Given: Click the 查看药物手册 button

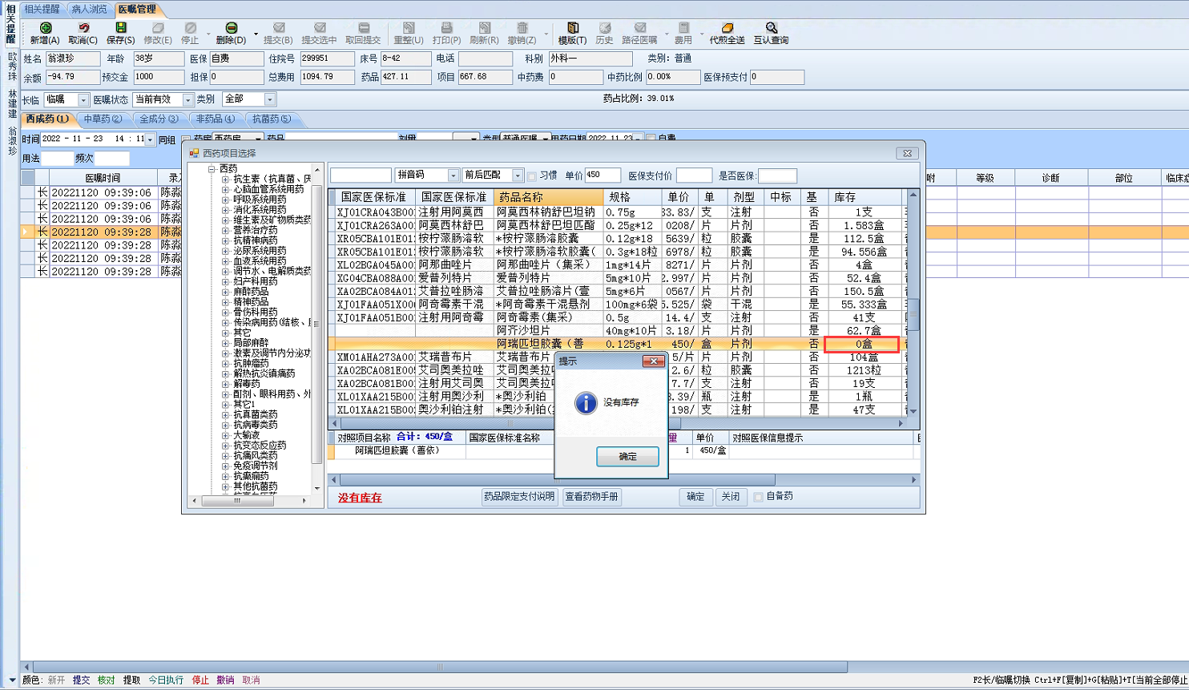Looking at the screenshot, I should coord(592,497).
